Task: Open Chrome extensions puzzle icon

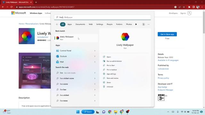Action: (x=189, y=7)
